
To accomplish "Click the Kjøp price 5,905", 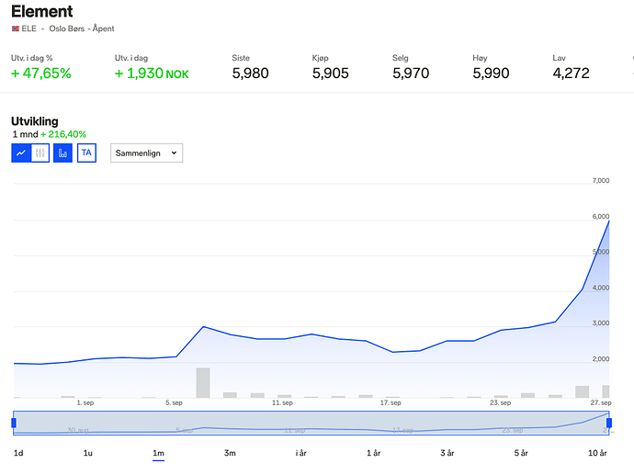I will click(331, 74).
